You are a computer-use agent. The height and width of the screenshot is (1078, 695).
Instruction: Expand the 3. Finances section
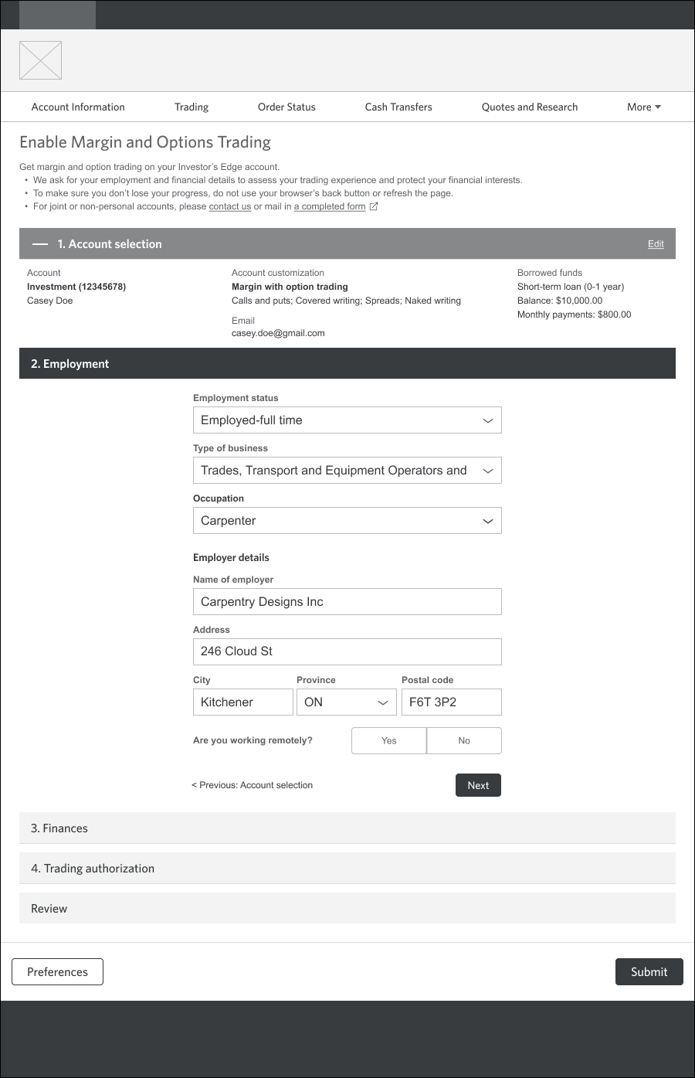(x=347, y=828)
